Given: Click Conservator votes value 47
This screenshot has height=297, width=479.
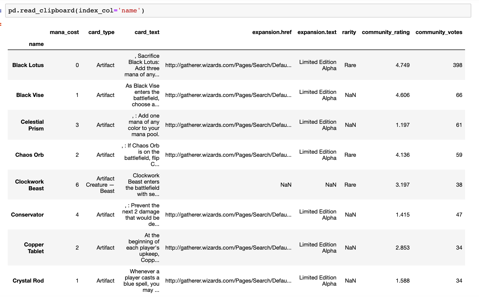Looking at the screenshot, I should [459, 215].
